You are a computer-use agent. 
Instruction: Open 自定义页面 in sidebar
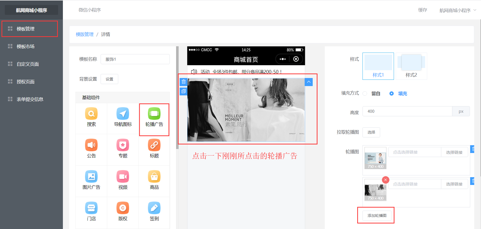pos(31,64)
